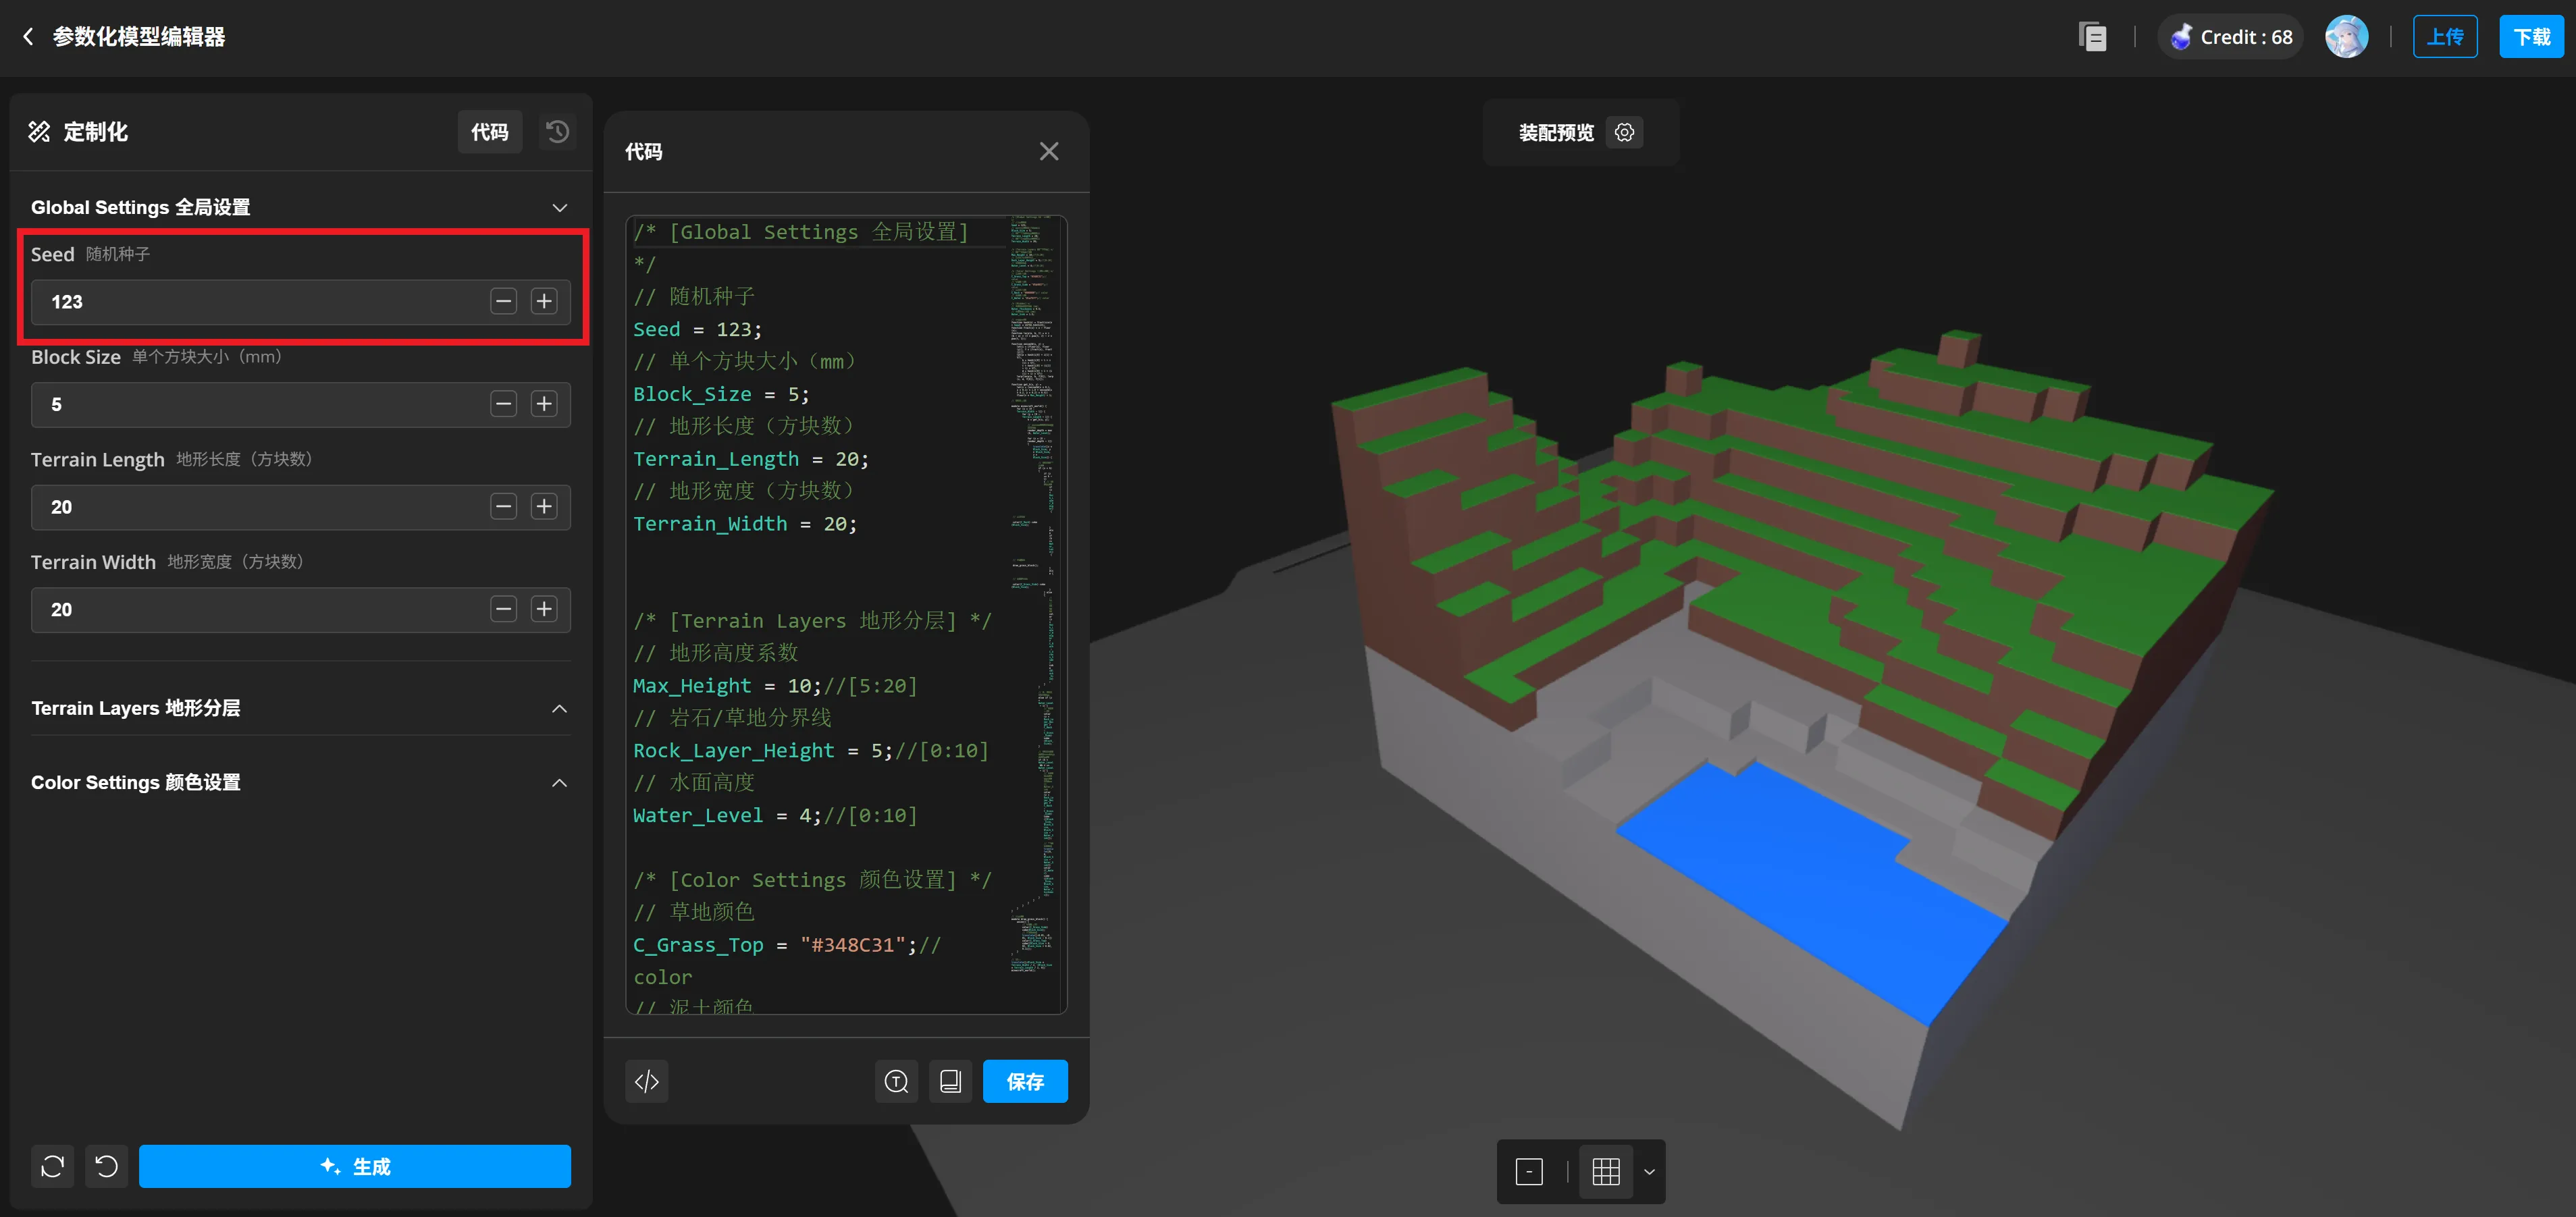Expand the Color Settings 颜色设置 section
Image resolution: width=2576 pixels, height=1217 pixels.
tap(300, 782)
